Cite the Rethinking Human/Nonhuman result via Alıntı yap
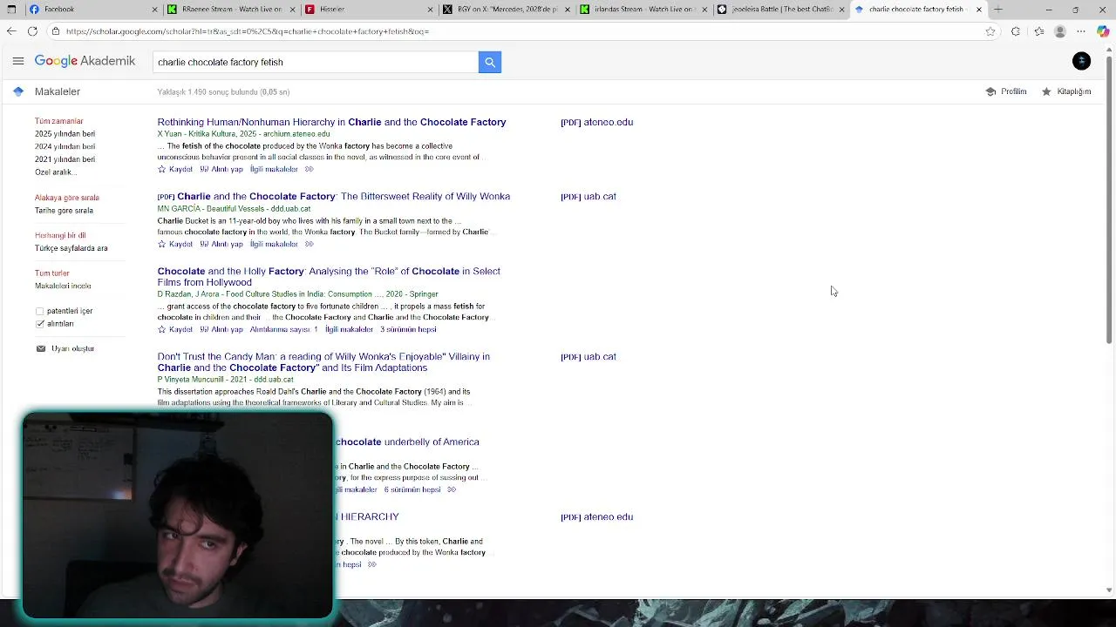 coord(221,169)
